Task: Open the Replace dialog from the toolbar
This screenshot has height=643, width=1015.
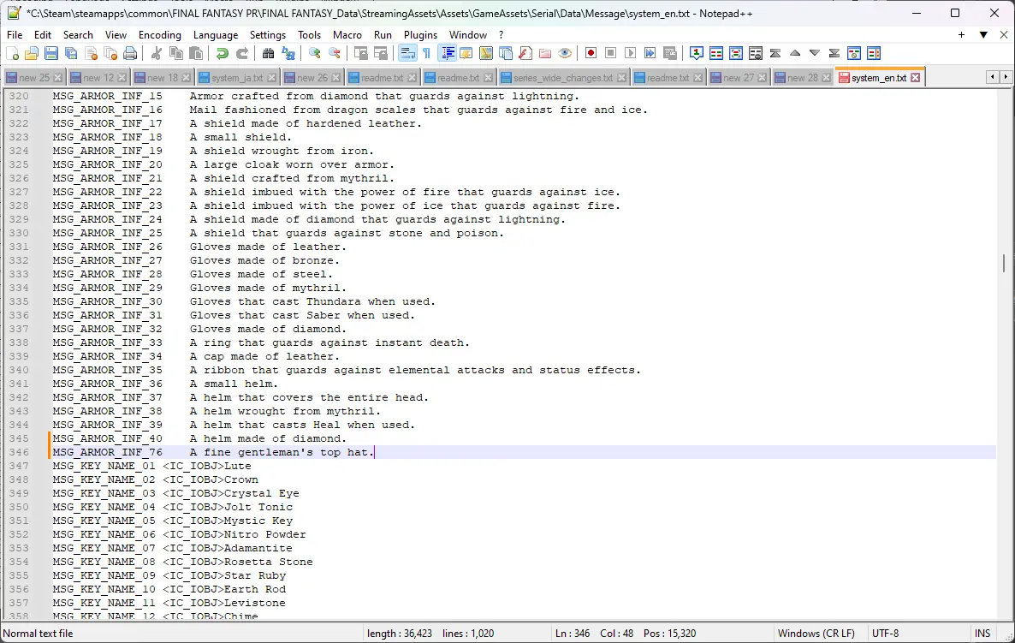Action: point(288,54)
